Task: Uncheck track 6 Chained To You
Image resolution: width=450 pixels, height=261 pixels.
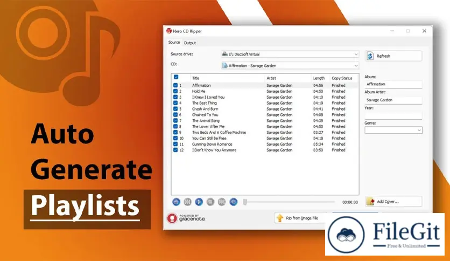Action: click(x=175, y=115)
